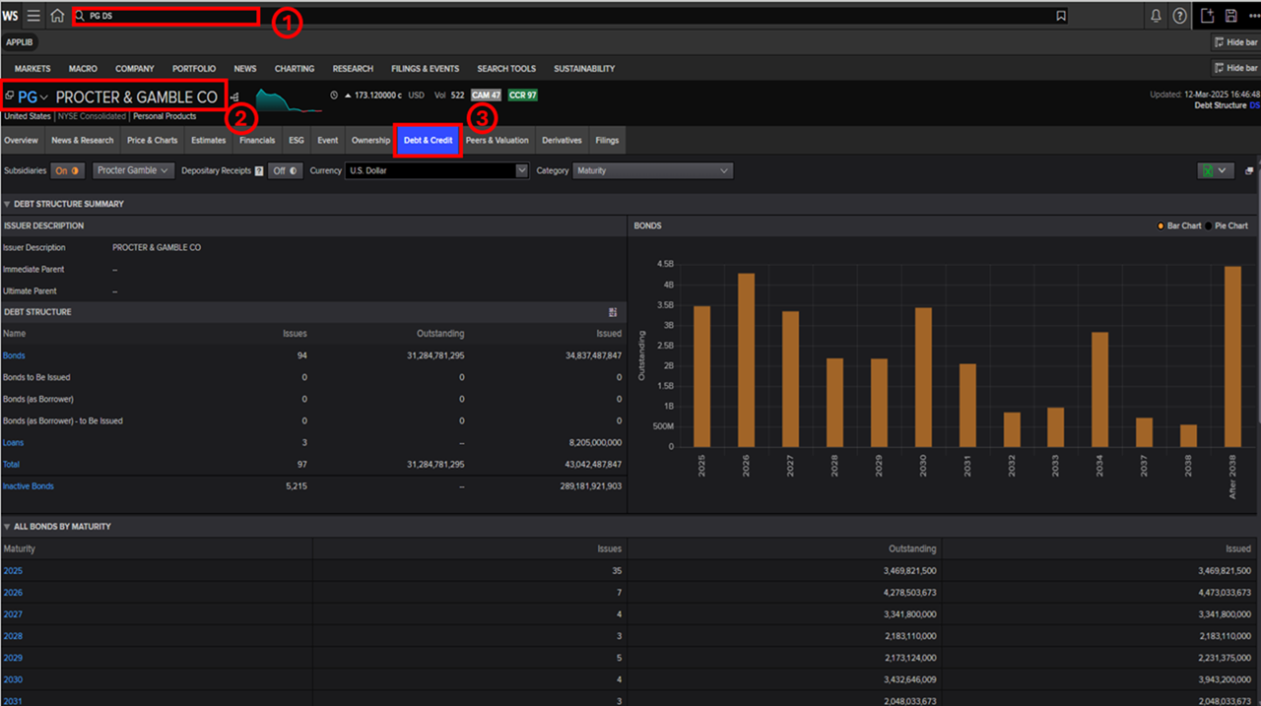1261x706 pixels.
Task: Click the Excel export icon
Action: coord(1207,170)
